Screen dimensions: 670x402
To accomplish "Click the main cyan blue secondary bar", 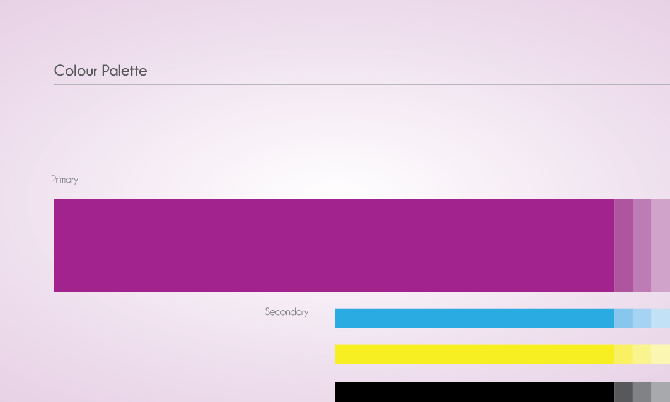I will tap(475, 318).
